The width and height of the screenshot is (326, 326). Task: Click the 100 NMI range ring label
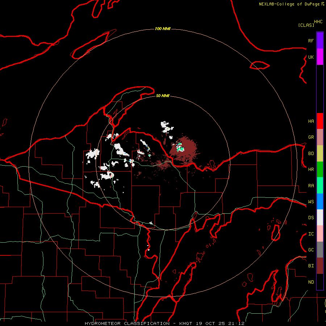163,29
